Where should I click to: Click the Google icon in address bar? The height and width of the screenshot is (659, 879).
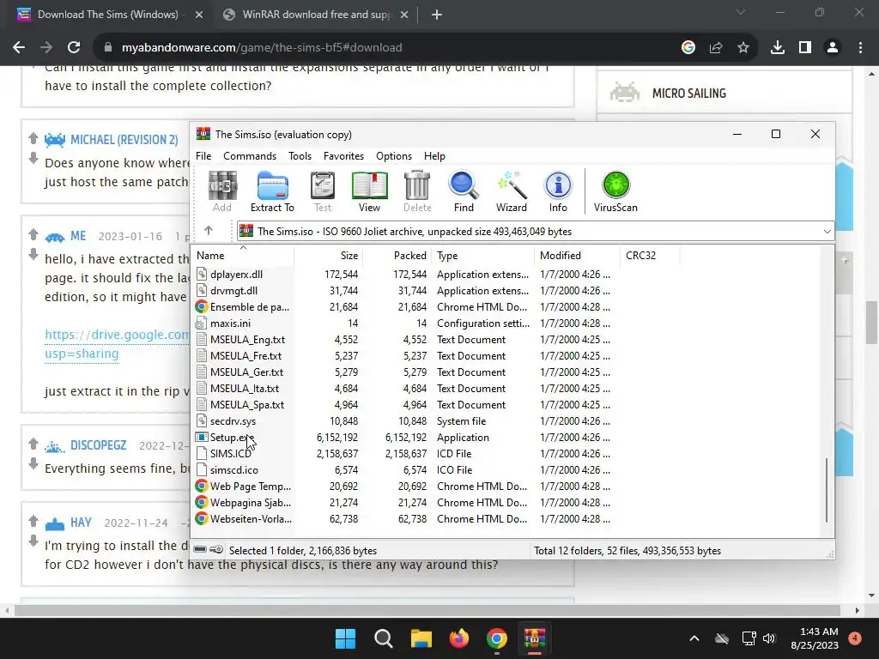coord(688,48)
